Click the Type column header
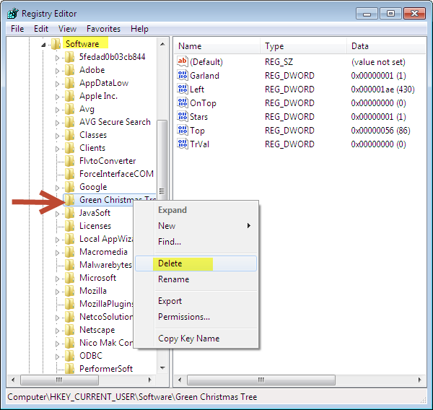 [303, 46]
